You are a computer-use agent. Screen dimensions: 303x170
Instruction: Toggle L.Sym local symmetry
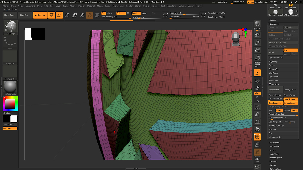click(x=257, y=81)
